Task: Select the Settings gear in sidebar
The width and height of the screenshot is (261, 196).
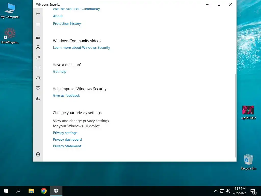Action: [x=38, y=154]
